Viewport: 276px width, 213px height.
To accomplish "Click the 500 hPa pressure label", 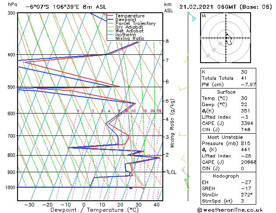I will click(12, 87).
